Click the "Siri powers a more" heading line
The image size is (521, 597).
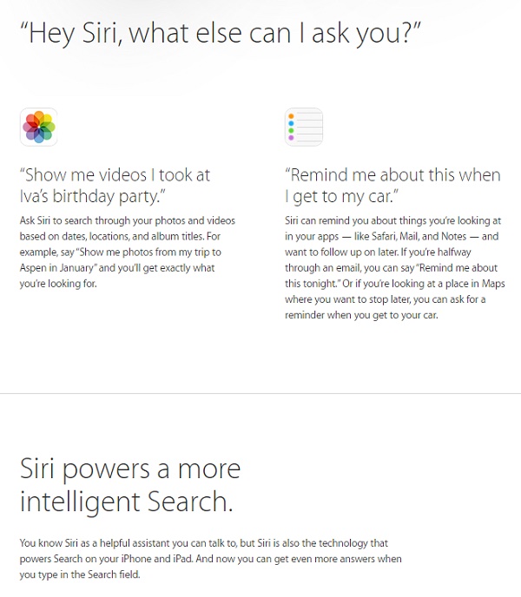point(130,469)
